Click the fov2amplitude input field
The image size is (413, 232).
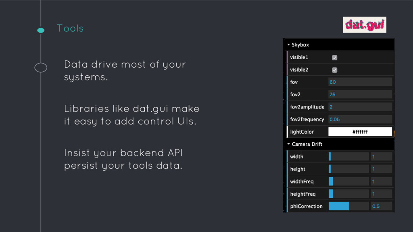(360, 107)
